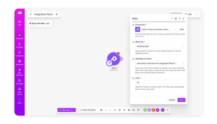Screen dimensions: 217x124
Task: Click the Plytix module on the canvas
Action: pyautogui.click(x=114, y=59)
